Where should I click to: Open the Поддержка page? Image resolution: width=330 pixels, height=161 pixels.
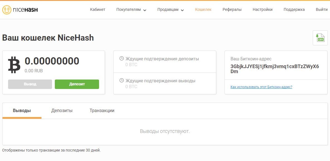pos(294,10)
